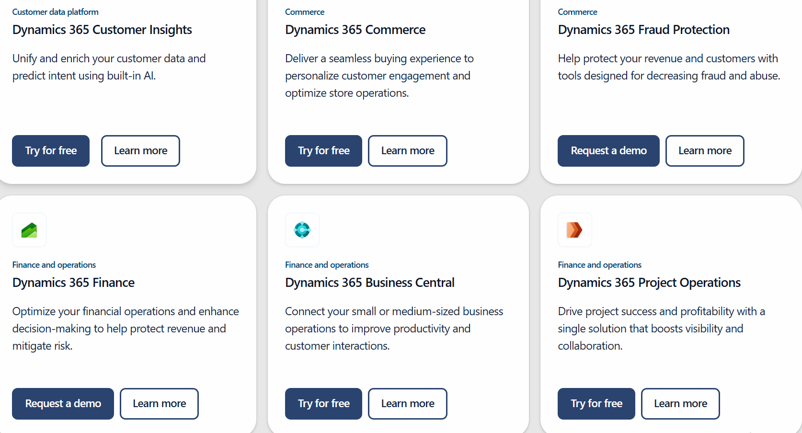
Task: Click the 'Optimize your financial operations' description
Action: tap(126, 329)
